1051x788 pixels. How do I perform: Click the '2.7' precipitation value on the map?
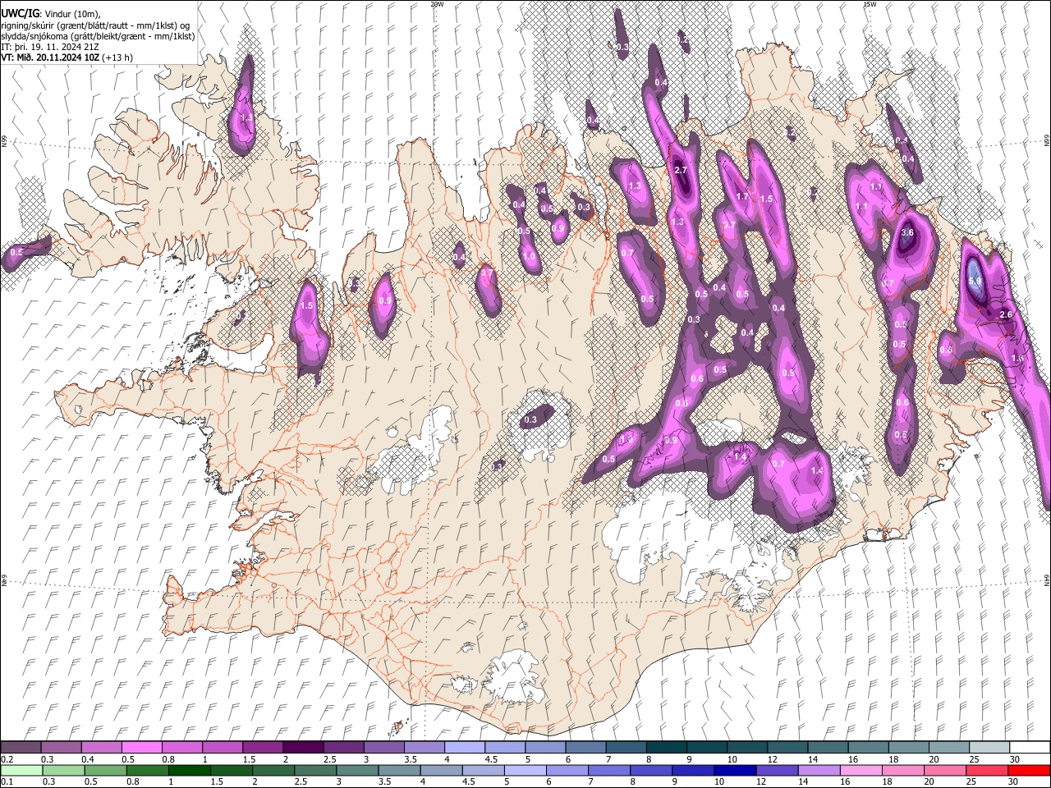click(x=680, y=170)
